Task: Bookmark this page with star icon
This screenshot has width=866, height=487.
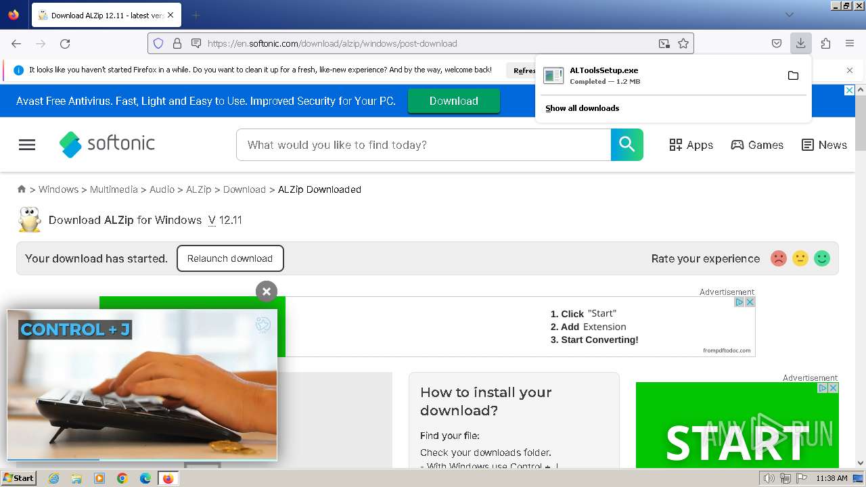Action: [683, 43]
